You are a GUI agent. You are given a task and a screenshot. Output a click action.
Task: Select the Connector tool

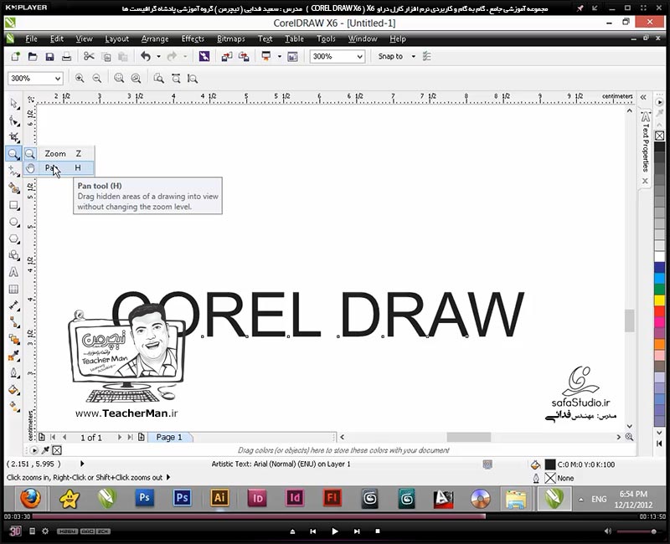click(x=14, y=322)
